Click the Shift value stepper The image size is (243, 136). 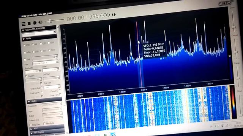coord(57,57)
